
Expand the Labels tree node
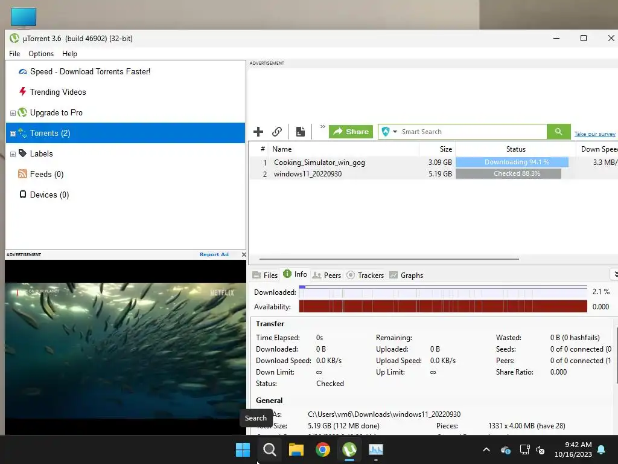[x=13, y=154]
